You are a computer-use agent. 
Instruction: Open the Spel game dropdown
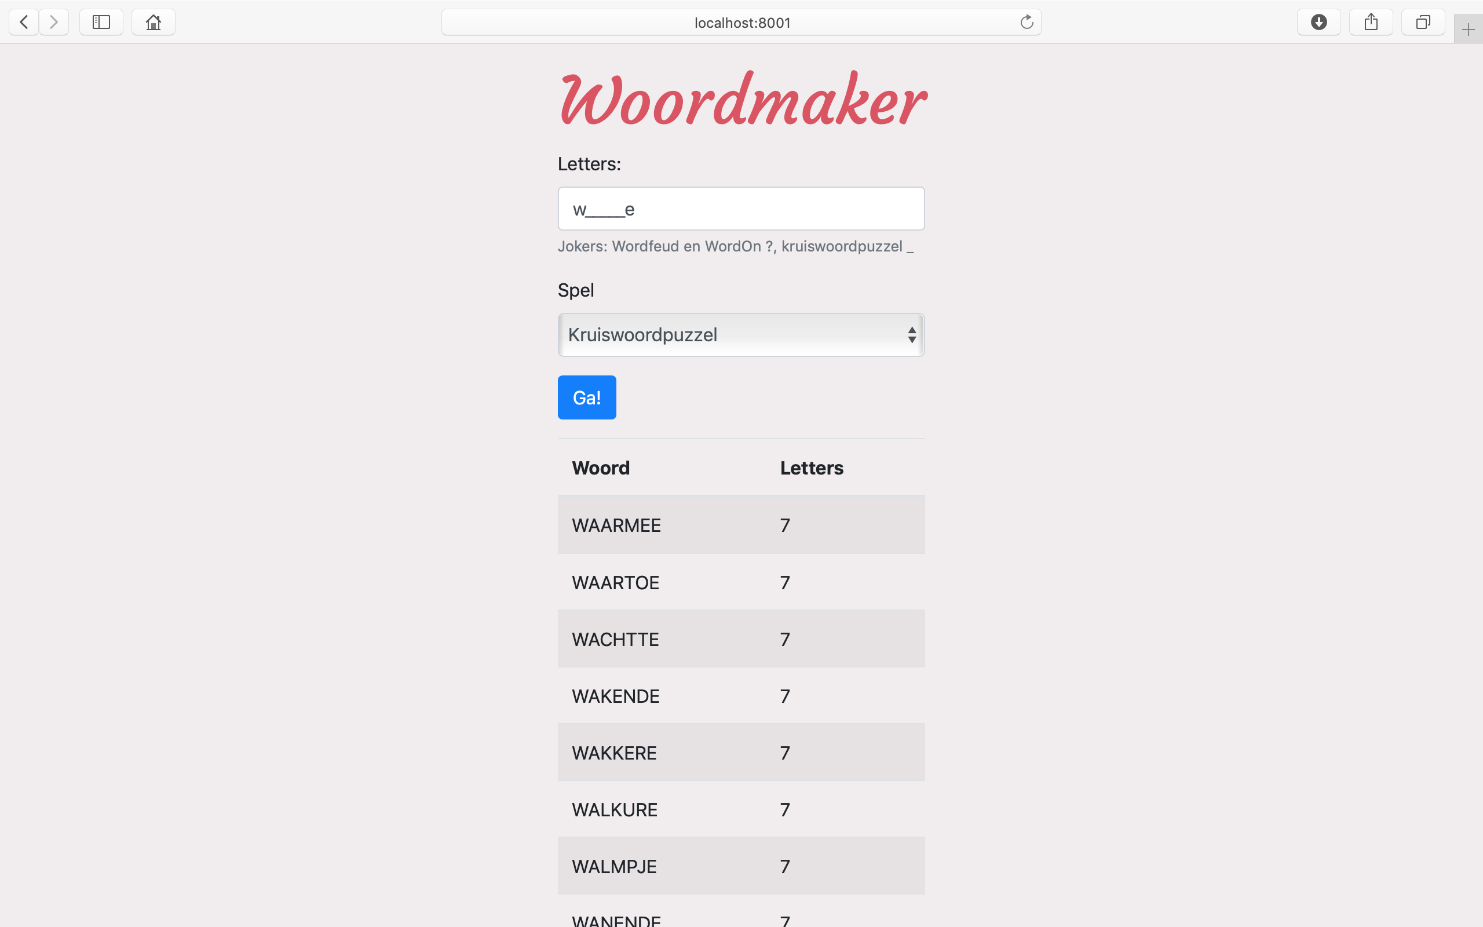coord(741,335)
